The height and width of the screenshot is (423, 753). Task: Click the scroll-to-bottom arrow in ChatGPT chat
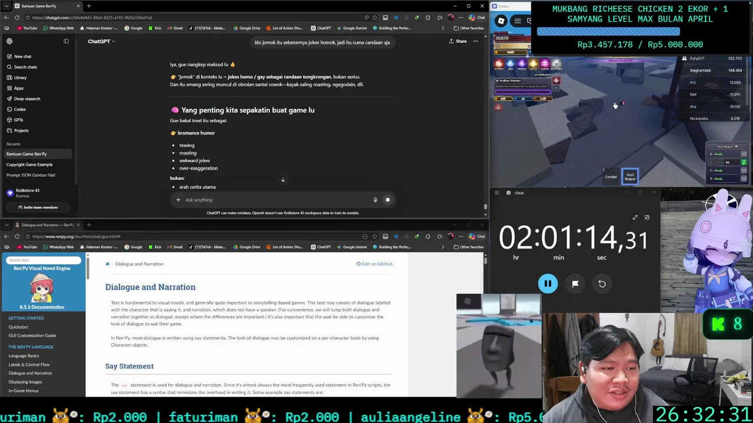282,180
